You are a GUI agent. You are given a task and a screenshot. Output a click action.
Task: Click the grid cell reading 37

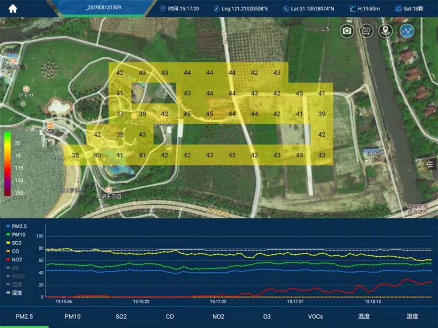(x=120, y=114)
